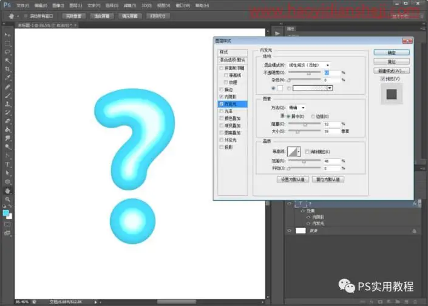This screenshot has width=428, height=306.
Task: Open the Technique (方法) dropdown
Action: pyautogui.click(x=297, y=108)
